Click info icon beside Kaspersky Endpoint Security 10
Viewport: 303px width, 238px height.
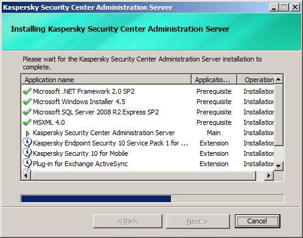(27, 142)
